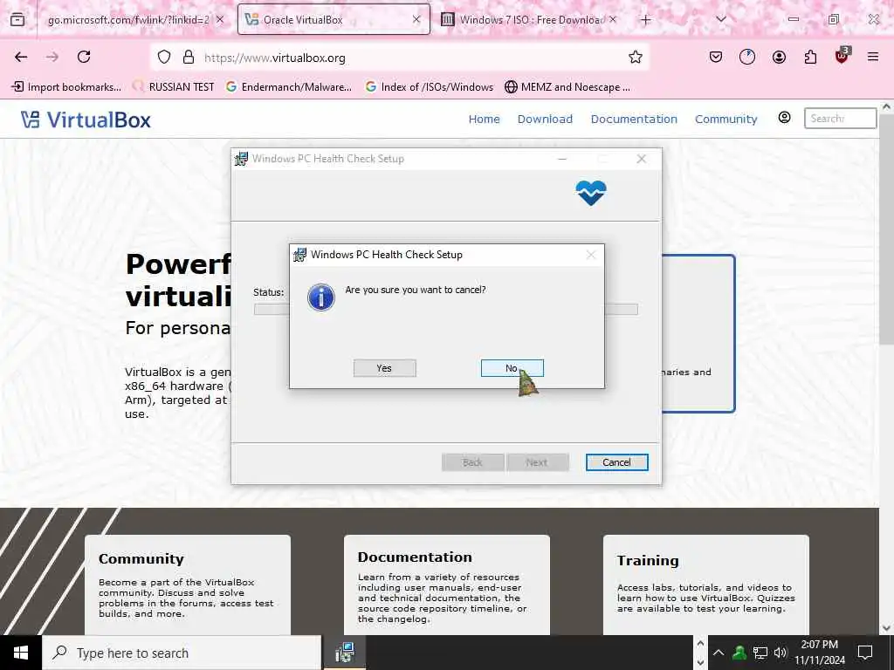
Task: Open a new browser tab
Action: 645,20
